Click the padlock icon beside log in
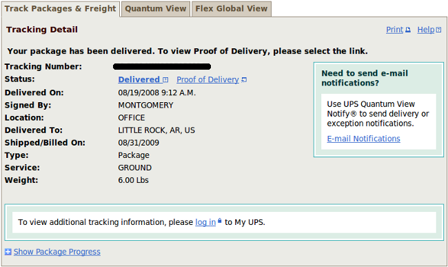 219,221
